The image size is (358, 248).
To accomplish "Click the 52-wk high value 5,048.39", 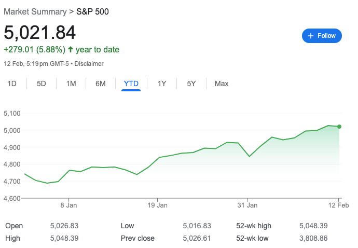I will (x=314, y=226).
